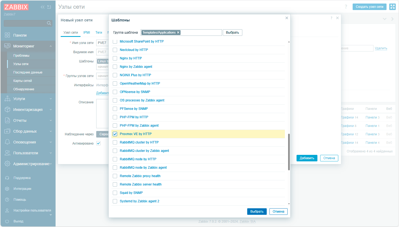Click scrollbar up arrow in template list
399x227 pixels.
(289, 42)
